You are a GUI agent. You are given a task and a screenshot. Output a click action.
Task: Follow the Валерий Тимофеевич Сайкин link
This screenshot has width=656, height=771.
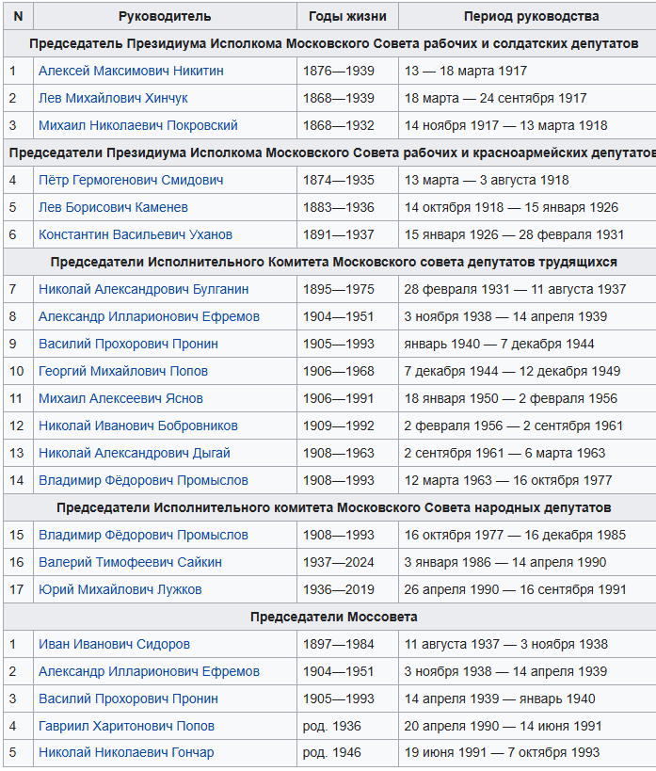(130, 562)
